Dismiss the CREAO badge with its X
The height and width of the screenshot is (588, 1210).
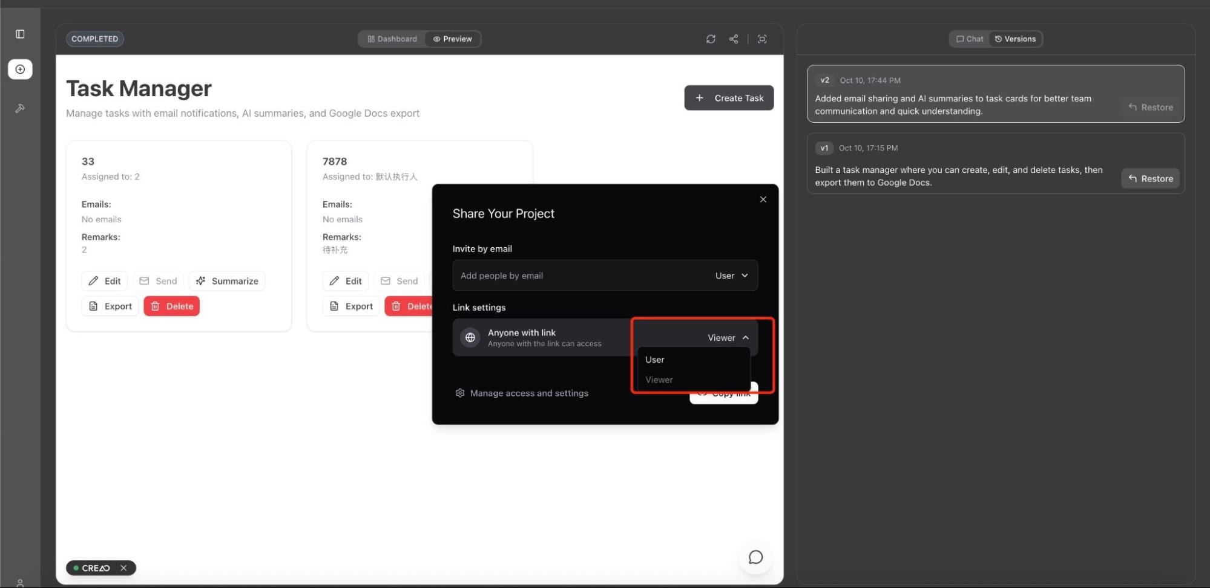click(123, 568)
